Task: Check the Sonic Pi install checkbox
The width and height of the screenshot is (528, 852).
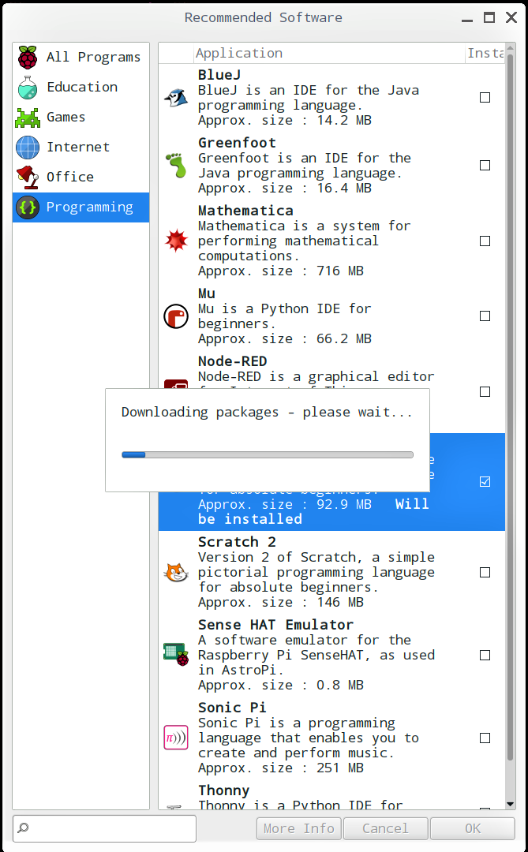Action: point(485,738)
